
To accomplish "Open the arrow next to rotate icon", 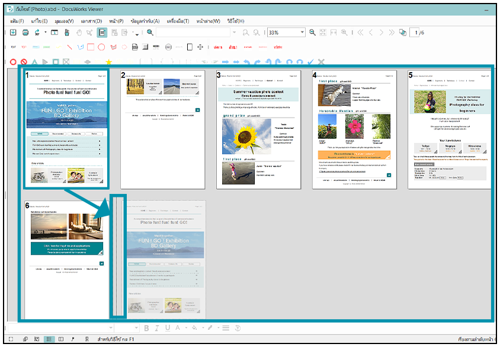I will 44,33.
